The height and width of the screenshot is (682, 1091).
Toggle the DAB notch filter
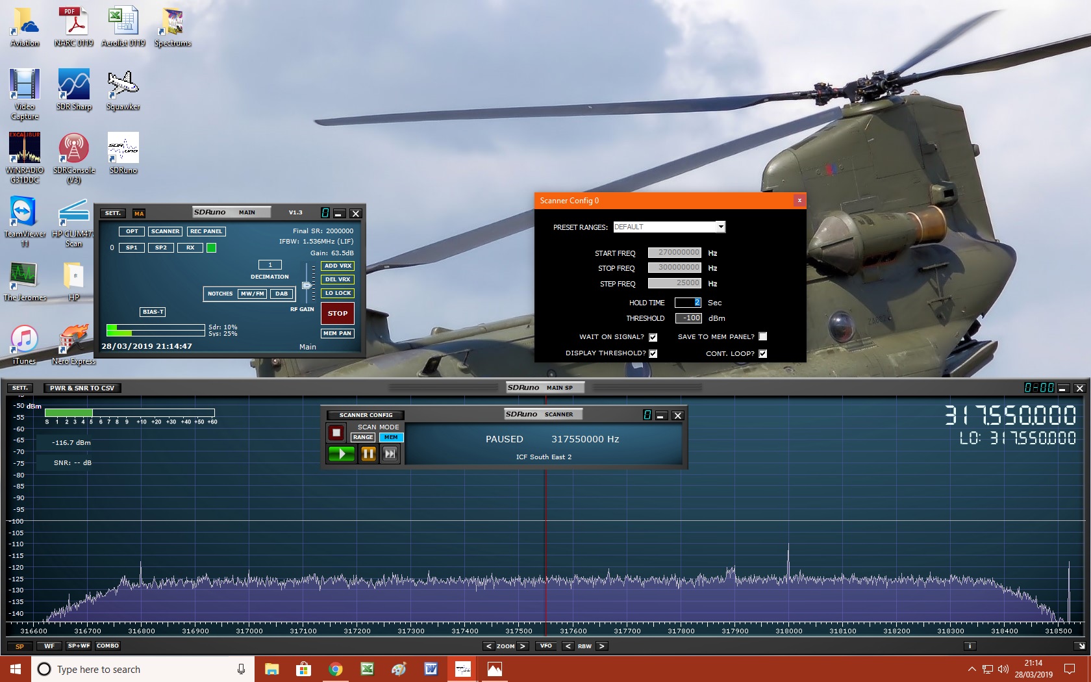click(281, 294)
